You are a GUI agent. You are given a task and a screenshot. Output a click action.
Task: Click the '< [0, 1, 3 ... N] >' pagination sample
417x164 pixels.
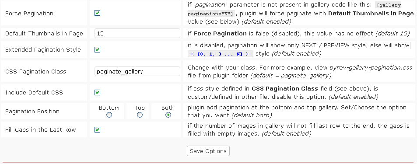(x=220, y=54)
